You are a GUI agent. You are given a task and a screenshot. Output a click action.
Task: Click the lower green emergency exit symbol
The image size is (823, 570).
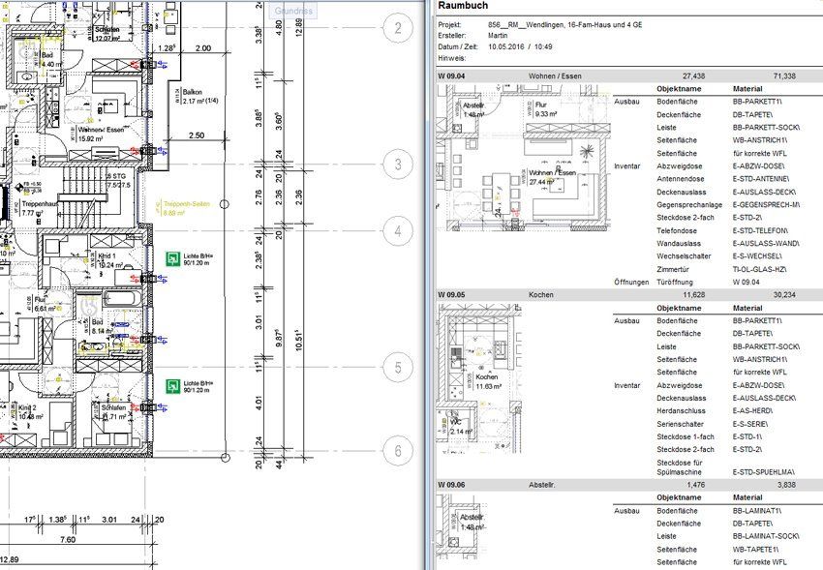(x=174, y=386)
